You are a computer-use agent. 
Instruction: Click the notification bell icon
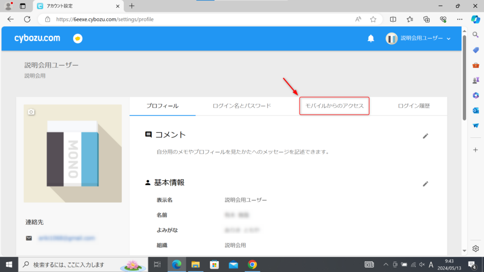click(x=371, y=39)
